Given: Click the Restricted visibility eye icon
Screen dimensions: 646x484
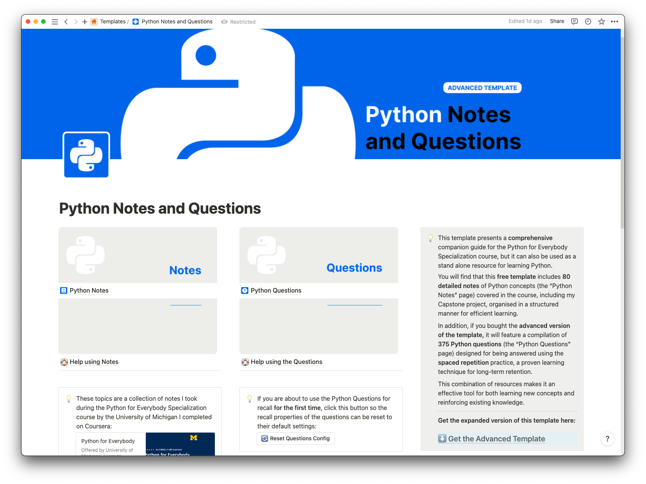Looking at the screenshot, I should [224, 22].
